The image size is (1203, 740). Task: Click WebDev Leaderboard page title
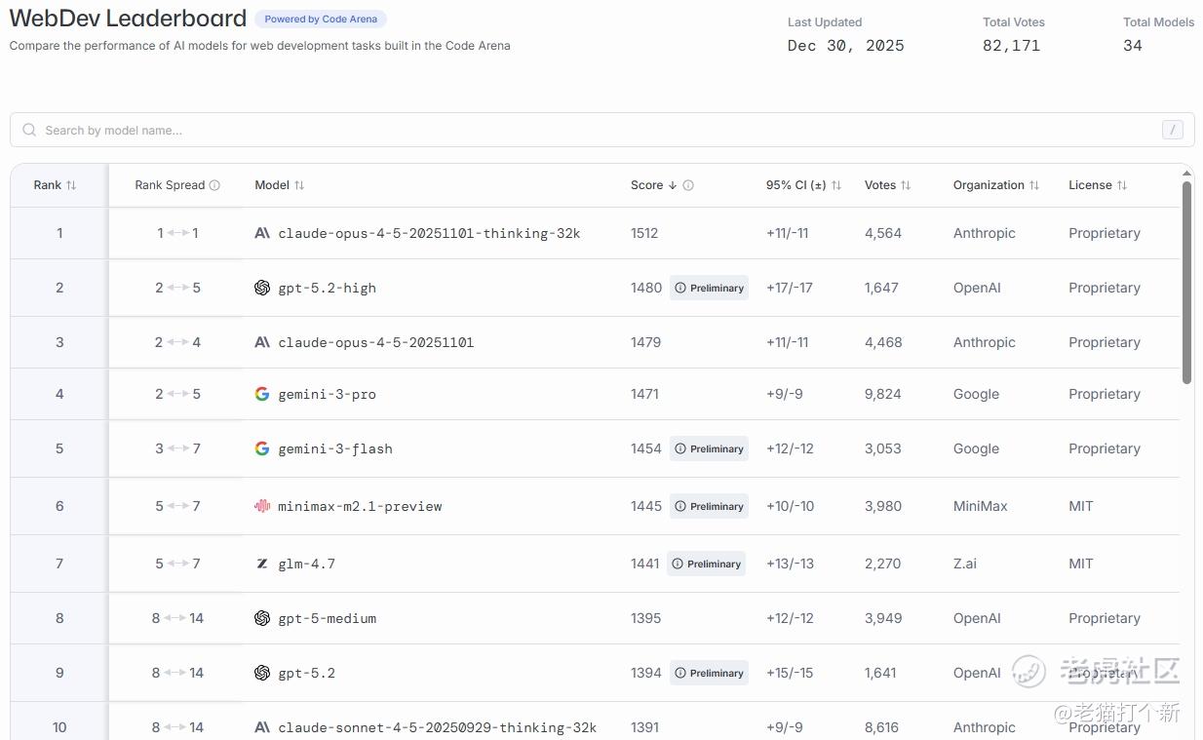(128, 19)
